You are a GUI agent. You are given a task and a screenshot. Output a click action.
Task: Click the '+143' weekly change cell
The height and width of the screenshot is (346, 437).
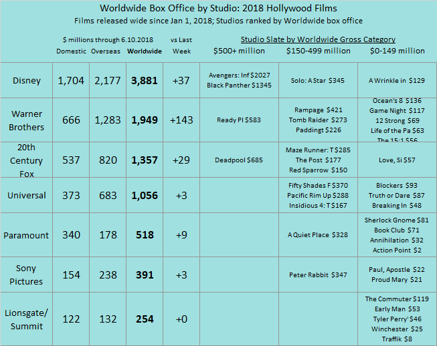pyautogui.click(x=181, y=120)
